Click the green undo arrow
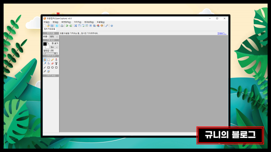 click(x=67, y=26)
